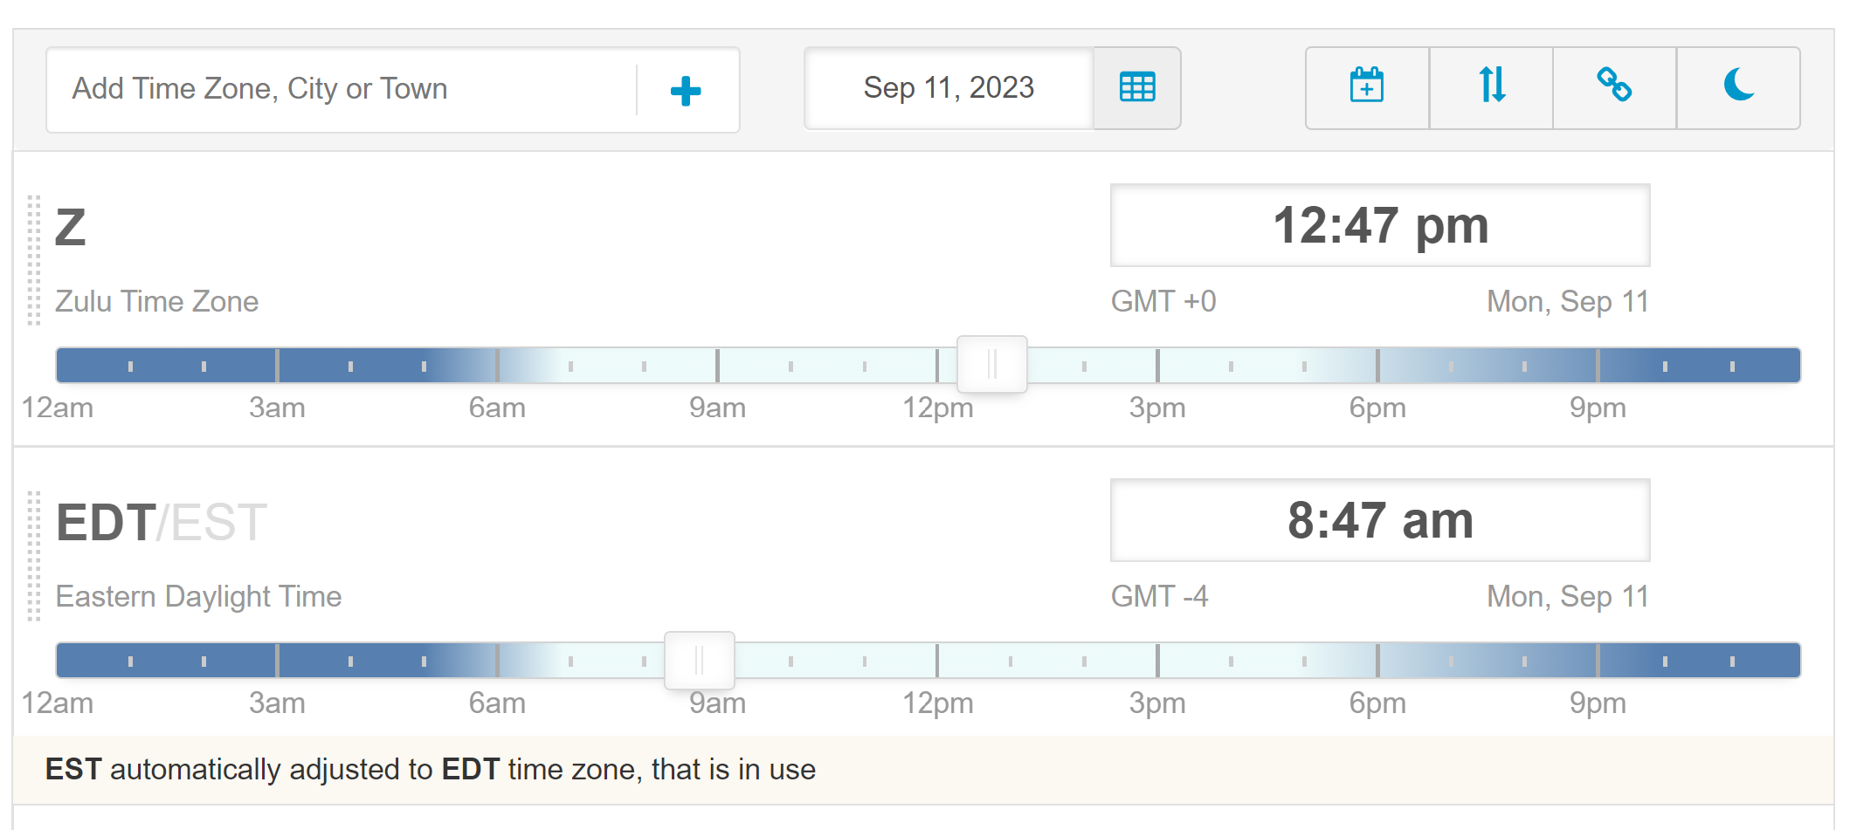This screenshot has width=1850, height=830.
Task: Click the Zulu row drag handle dots
Action: (34, 260)
